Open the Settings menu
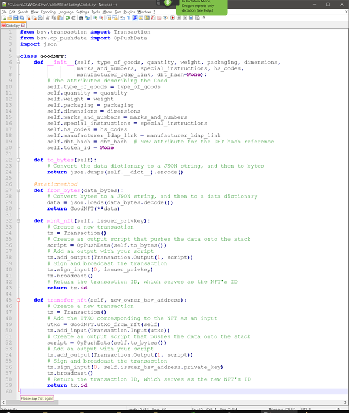349x413 pixels. (82, 12)
